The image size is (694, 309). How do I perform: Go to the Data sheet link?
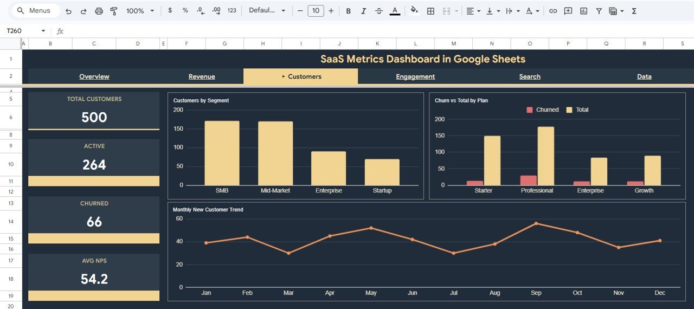point(644,76)
